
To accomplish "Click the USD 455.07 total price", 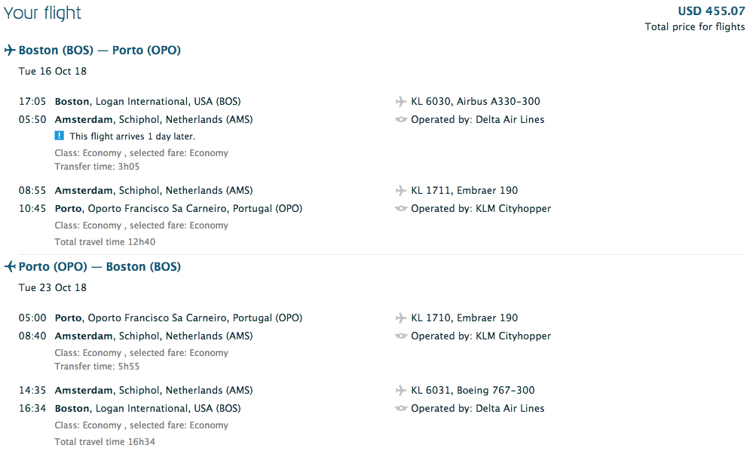I will tap(711, 11).
